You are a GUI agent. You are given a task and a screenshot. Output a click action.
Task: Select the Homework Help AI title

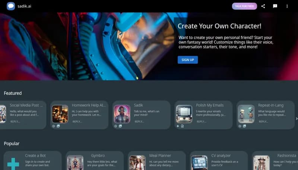coord(89,105)
